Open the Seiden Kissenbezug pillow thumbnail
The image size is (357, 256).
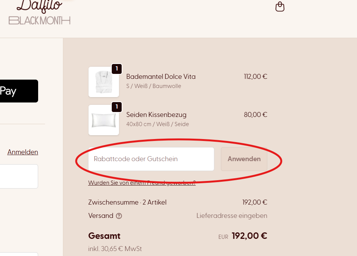coord(103,120)
